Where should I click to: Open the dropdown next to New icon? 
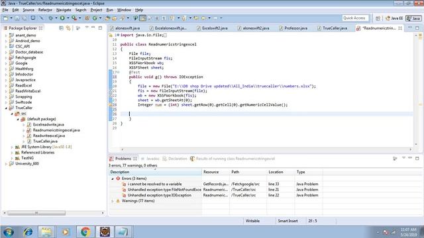(11, 18)
